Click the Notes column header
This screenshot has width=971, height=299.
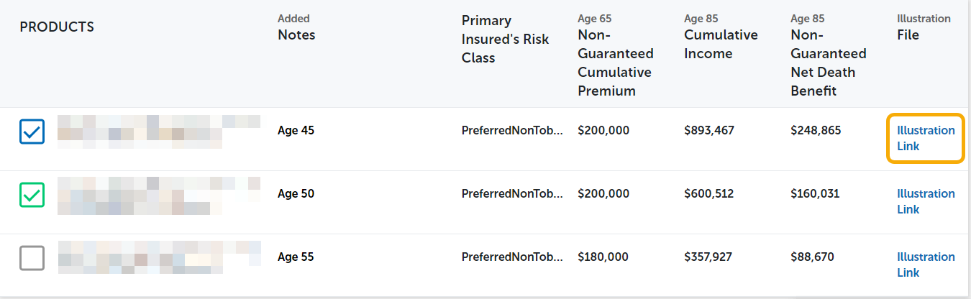coord(296,34)
